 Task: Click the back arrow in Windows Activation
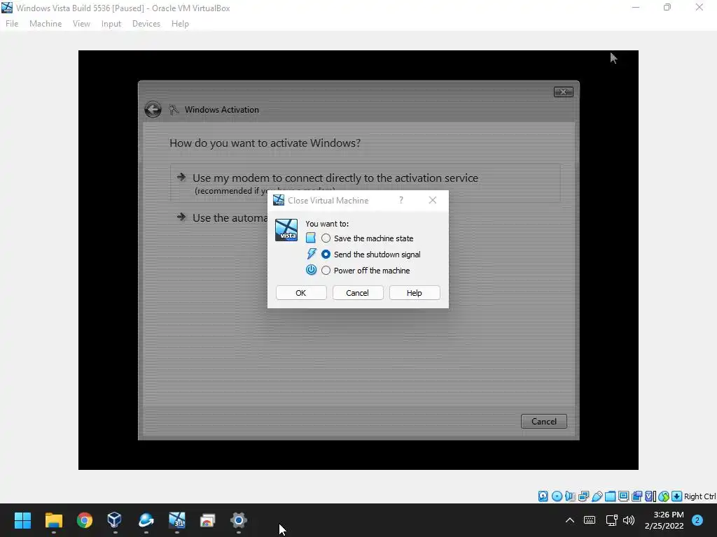pyautogui.click(x=153, y=110)
